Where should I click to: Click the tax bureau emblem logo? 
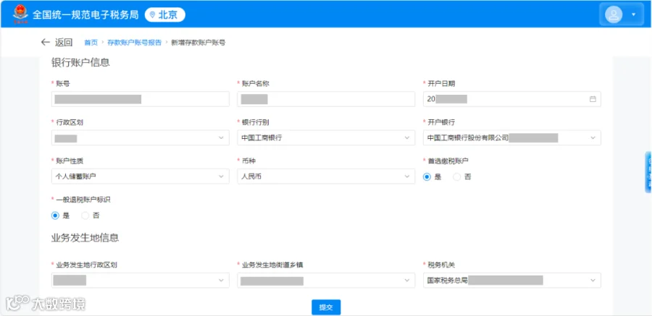tap(20, 14)
